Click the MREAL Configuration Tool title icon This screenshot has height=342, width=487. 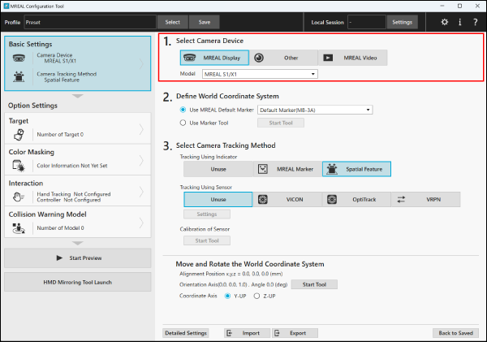pos(6,6)
